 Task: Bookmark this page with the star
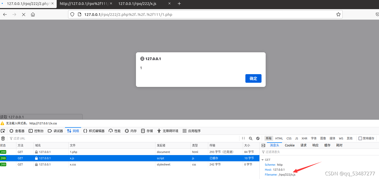tap(338, 15)
